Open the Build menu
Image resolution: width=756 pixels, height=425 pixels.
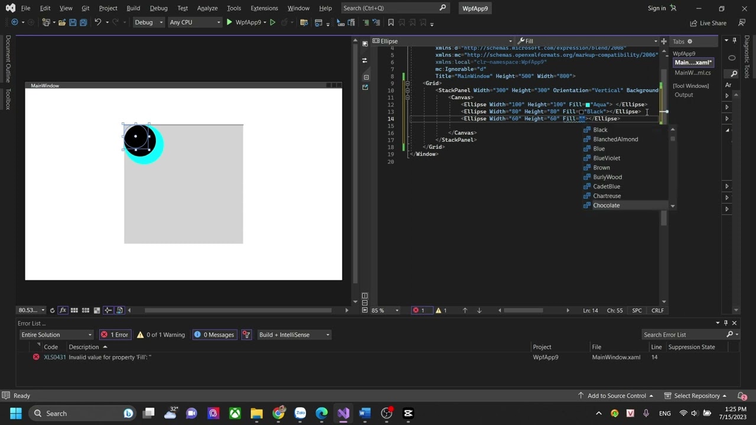133,8
